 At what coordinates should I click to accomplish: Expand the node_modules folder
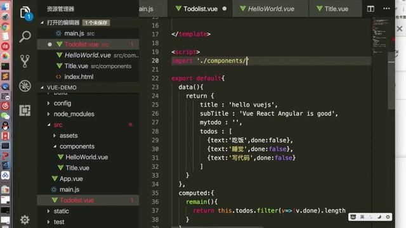[x=48, y=114]
